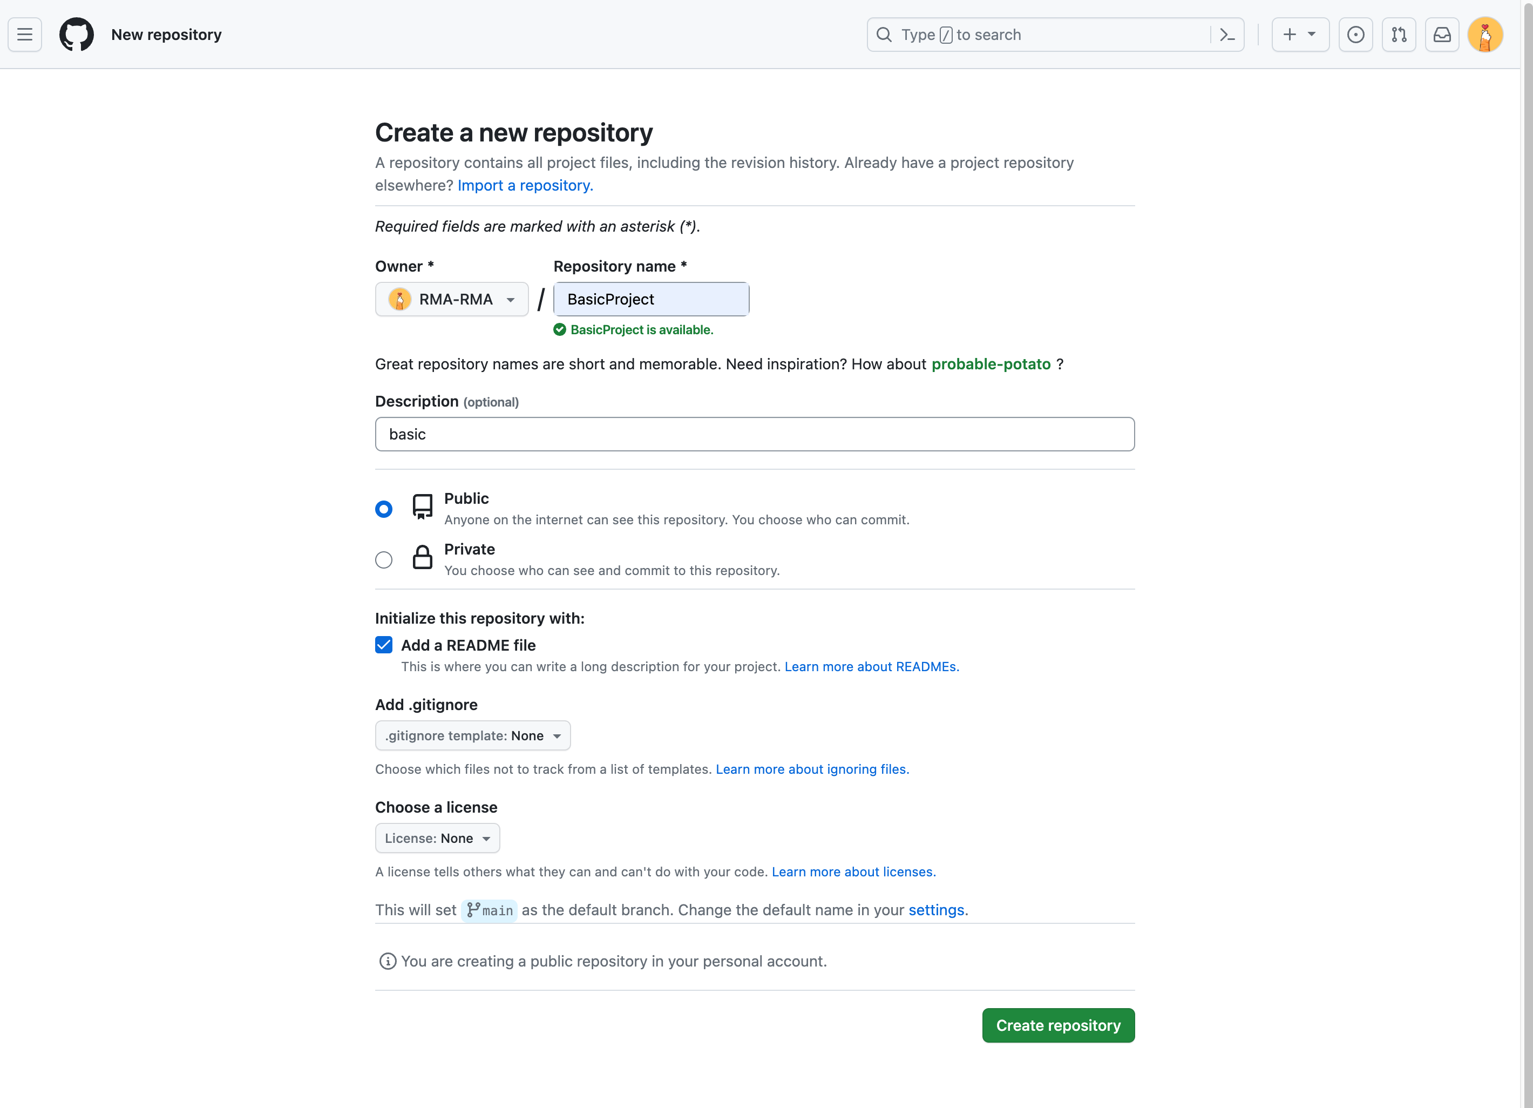Open the Issues icon in header
The height and width of the screenshot is (1108, 1533).
pos(1355,35)
